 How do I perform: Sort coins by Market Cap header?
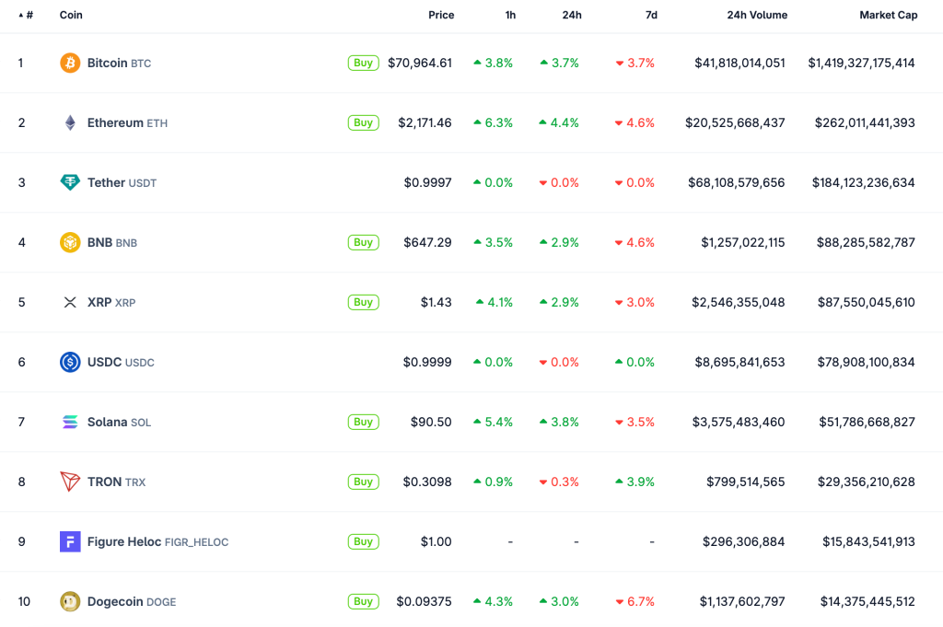point(888,16)
